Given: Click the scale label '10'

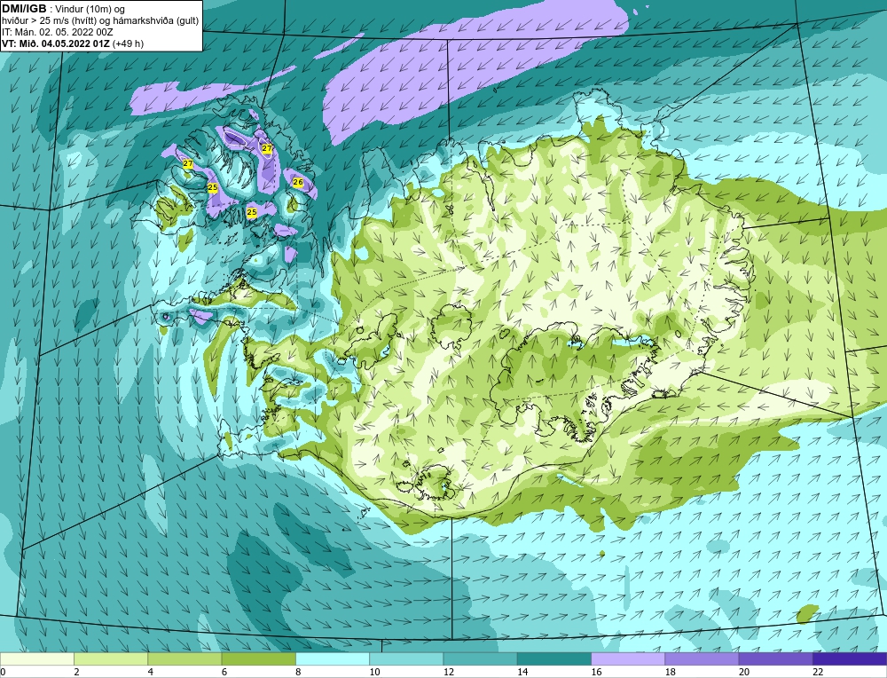Looking at the screenshot, I should tap(374, 672).
